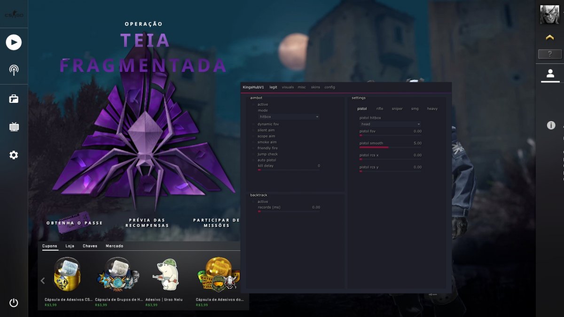Open the inventory briefcase icon
564x317 pixels.
(14, 99)
